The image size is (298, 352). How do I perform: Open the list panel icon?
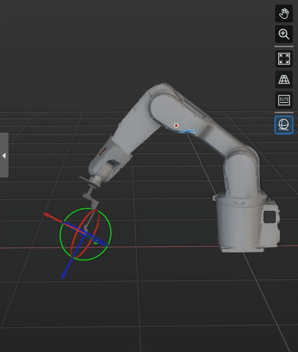click(x=284, y=100)
